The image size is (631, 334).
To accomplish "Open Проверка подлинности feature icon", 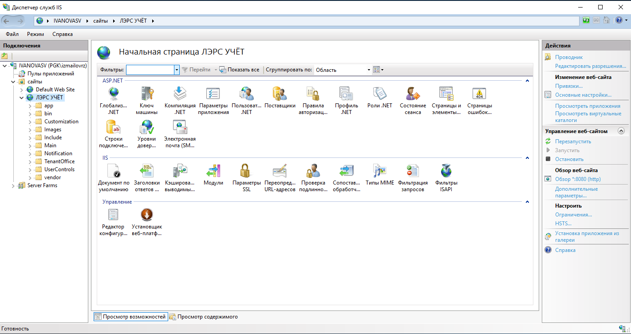I will tap(313, 171).
